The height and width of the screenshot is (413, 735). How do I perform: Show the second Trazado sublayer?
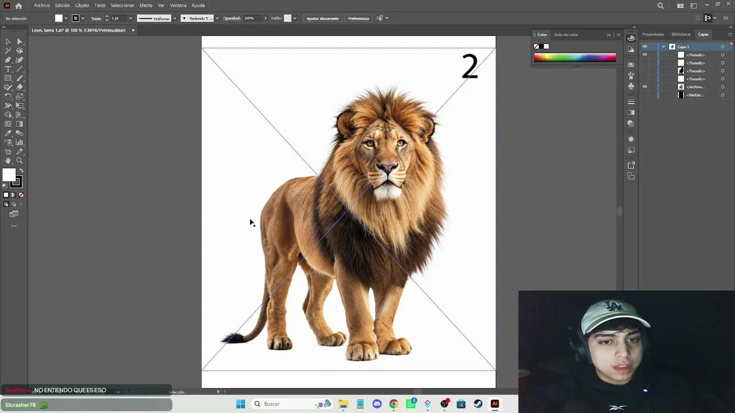tap(645, 63)
